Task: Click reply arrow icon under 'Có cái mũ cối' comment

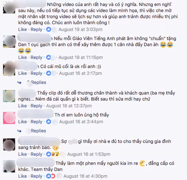Action: click(x=20, y=82)
